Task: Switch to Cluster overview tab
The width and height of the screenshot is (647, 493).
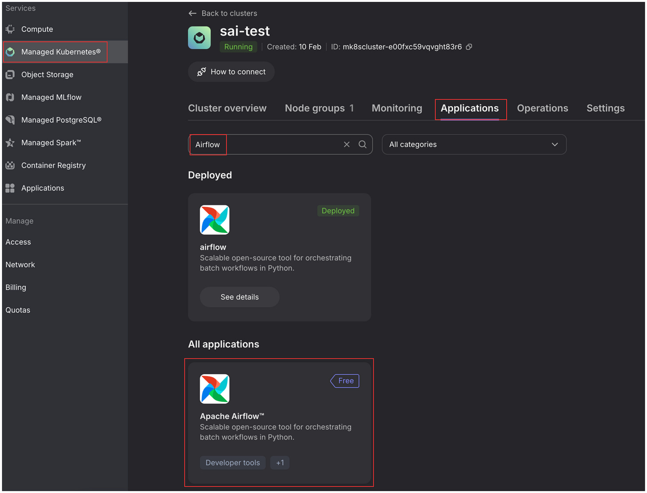Action: pos(227,108)
